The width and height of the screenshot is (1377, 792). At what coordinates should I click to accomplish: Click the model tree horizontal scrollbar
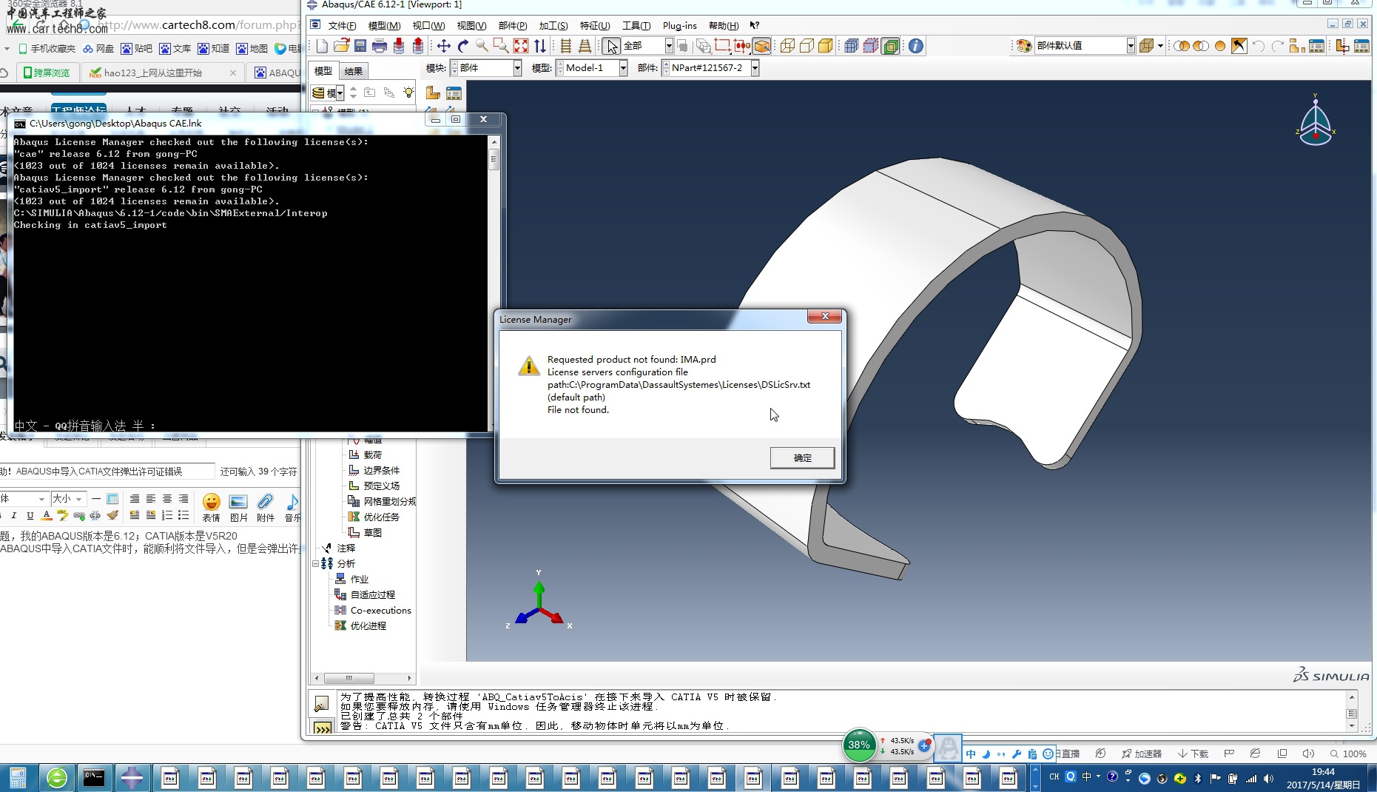[363, 678]
